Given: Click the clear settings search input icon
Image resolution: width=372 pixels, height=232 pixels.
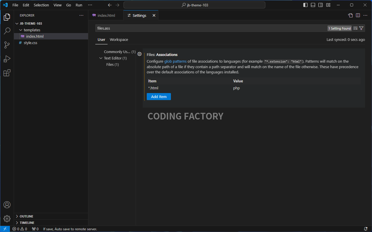Looking at the screenshot, I should (355, 28).
